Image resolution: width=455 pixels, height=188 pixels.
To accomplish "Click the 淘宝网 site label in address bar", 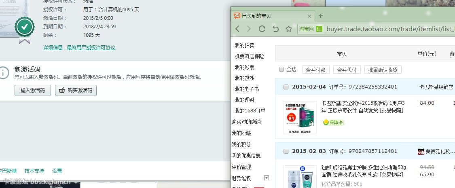I will click(x=307, y=29).
